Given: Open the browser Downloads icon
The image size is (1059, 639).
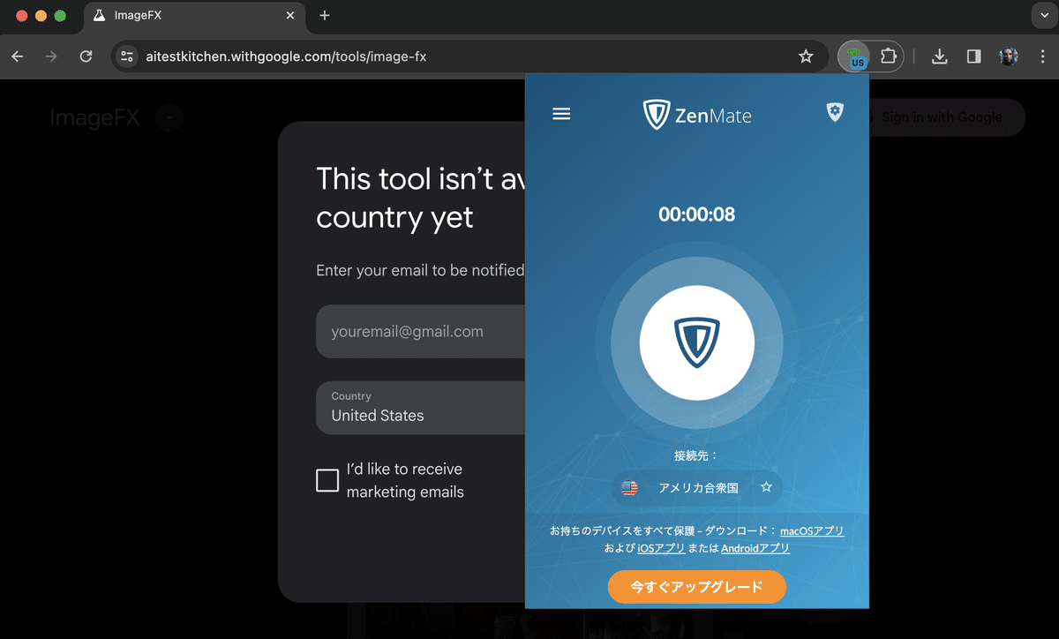Looking at the screenshot, I should tap(939, 56).
